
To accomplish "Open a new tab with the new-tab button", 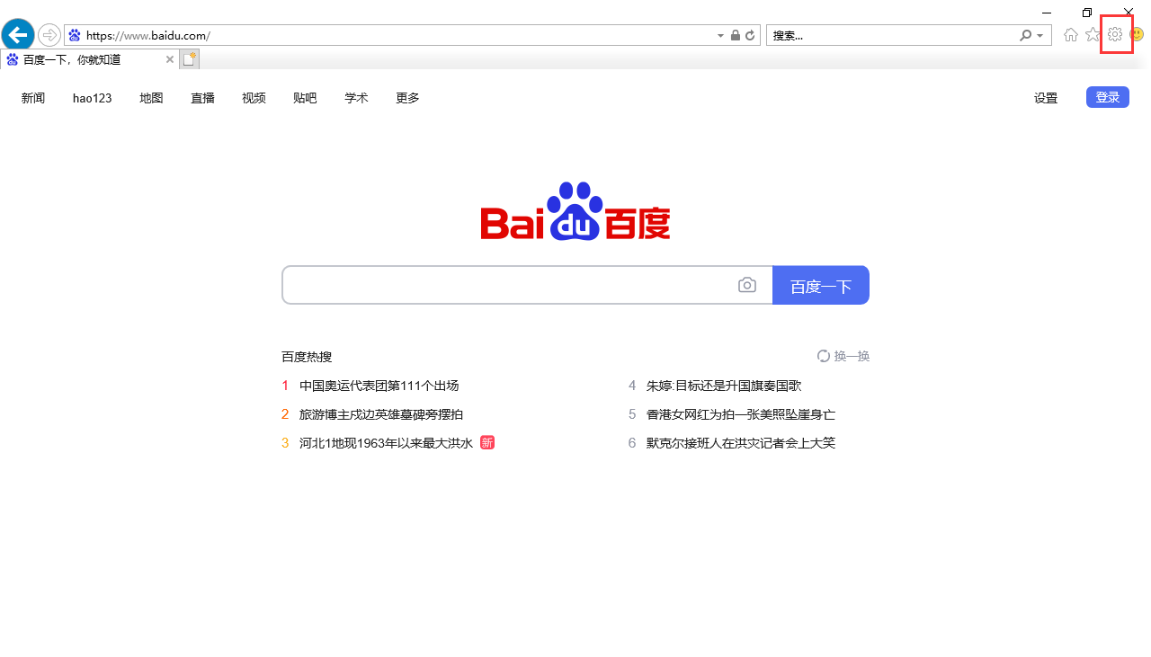I will (x=189, y=59).
